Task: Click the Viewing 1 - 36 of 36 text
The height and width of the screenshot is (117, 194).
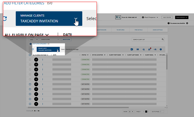Action: tap(33, 111)
